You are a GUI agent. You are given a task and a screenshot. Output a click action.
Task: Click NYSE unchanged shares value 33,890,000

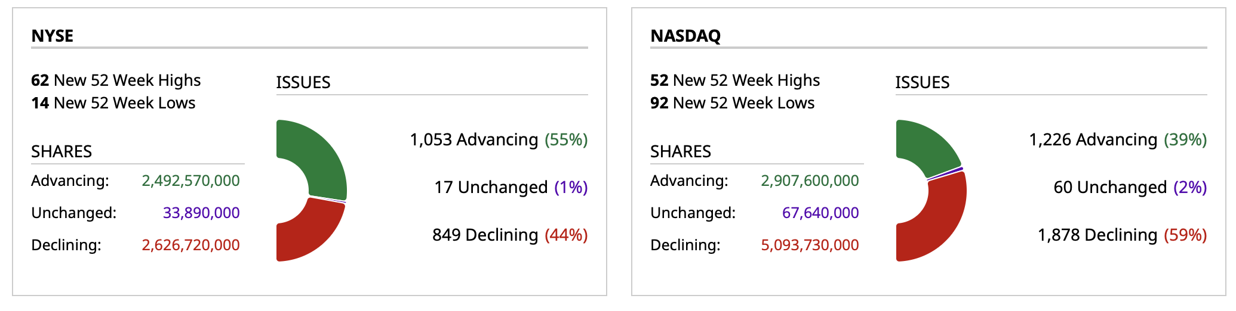click(x=201, y=213)
